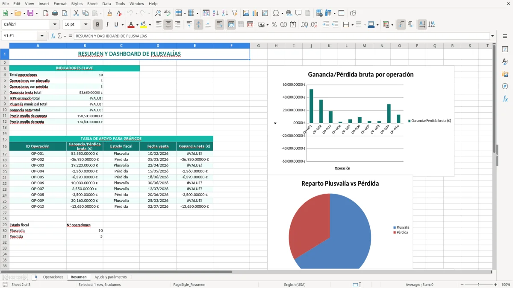The width and height of the screenshot is (513, 288).
Task: Open Font Name dropdown list
Action: 55,25
